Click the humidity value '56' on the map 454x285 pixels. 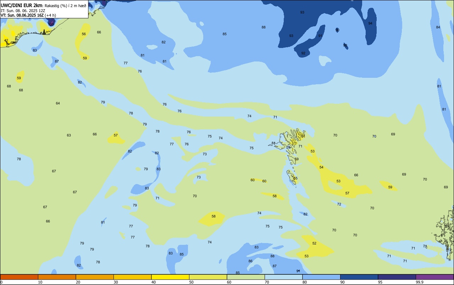pyautogui.click(x=84, y=34)
